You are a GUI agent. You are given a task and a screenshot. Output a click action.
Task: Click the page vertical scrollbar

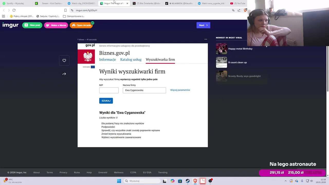pyautogui.click(x=327, y=69)
